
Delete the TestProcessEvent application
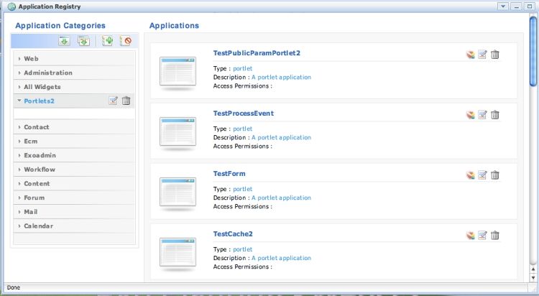(x=494, y=115)
